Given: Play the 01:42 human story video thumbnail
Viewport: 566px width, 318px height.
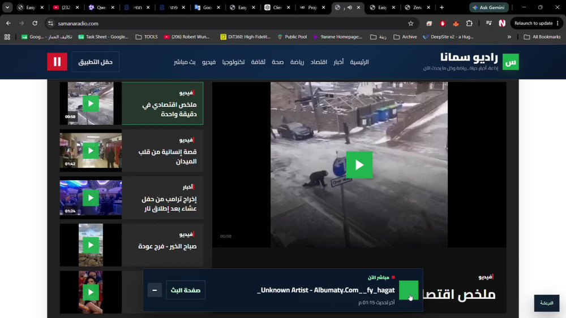Looking at the screenshot, I should 91,151.
